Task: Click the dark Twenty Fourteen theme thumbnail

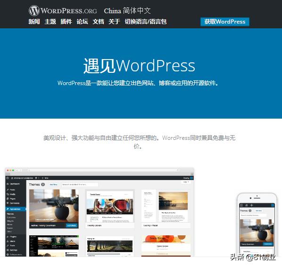Action: click(x=54, y=246)
